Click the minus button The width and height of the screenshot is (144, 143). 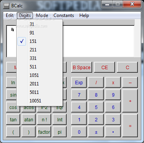tap(130, 82)
